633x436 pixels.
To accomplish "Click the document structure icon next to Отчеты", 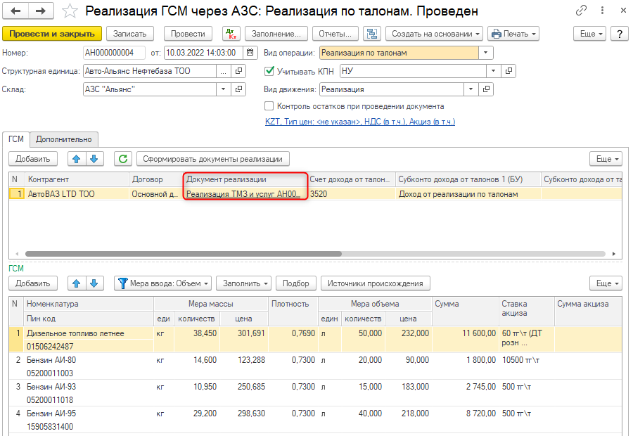I will (372, 34).
